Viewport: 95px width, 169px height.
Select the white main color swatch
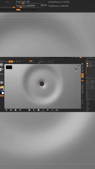coord(3,93)
